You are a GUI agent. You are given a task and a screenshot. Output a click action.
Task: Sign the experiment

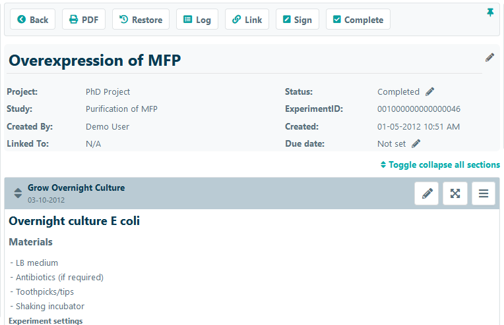[x=297, y=20]
